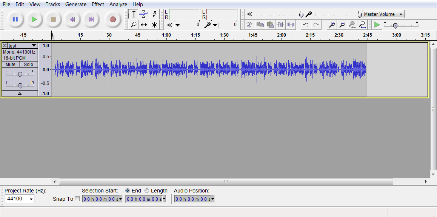Viewport: 437px width, 217px height.
Task: Open the Effect menu
Action: click(x=98, y=4)
